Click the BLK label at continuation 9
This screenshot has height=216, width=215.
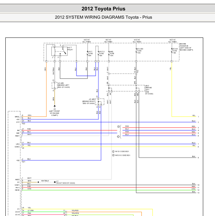point(194,156)
